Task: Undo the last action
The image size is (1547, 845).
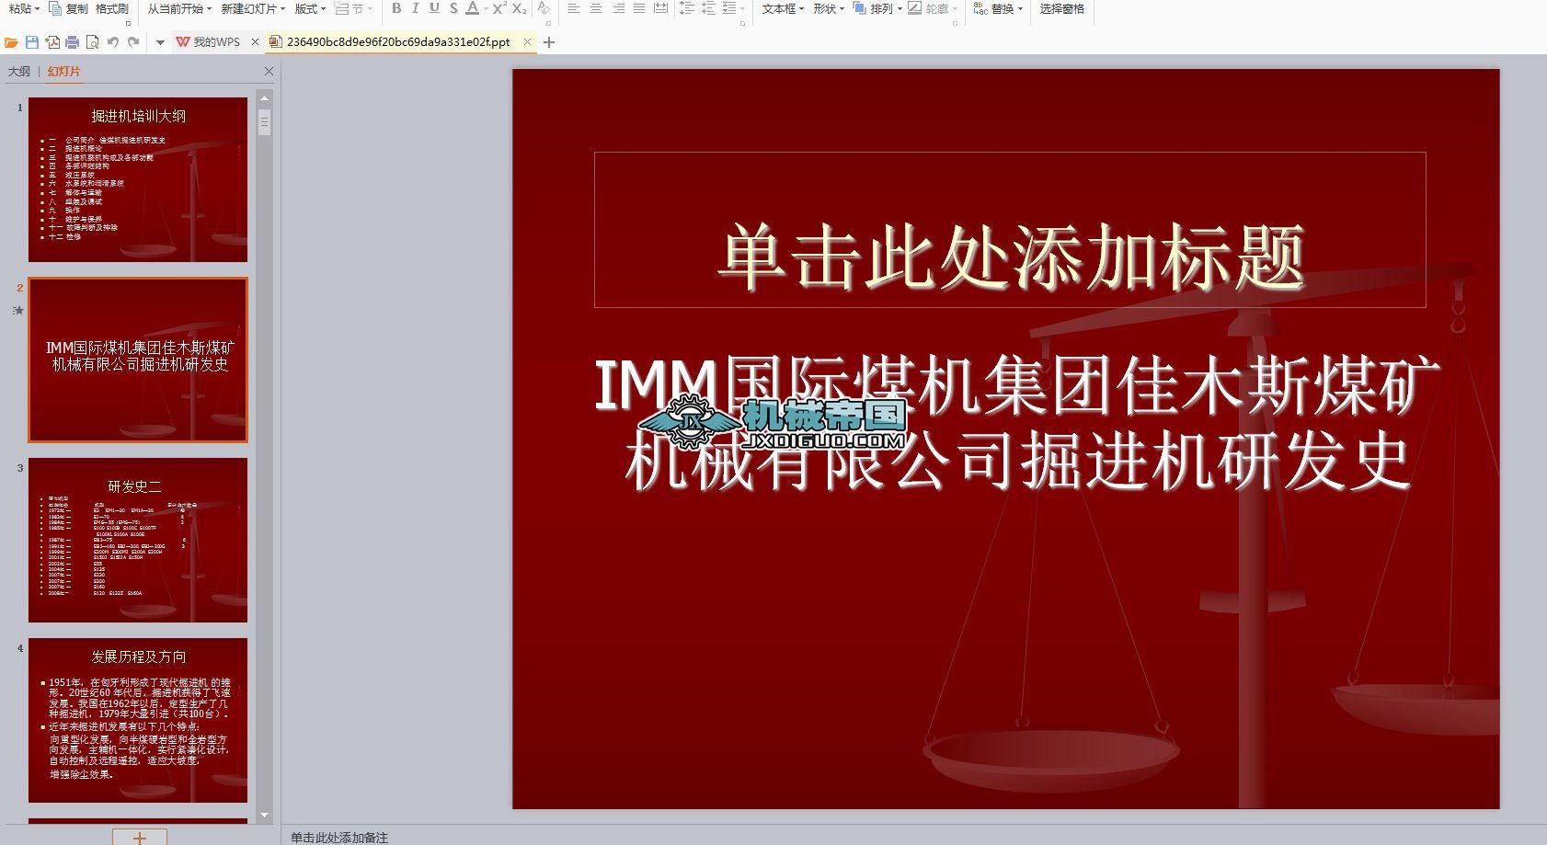Action: pos(113,41)
